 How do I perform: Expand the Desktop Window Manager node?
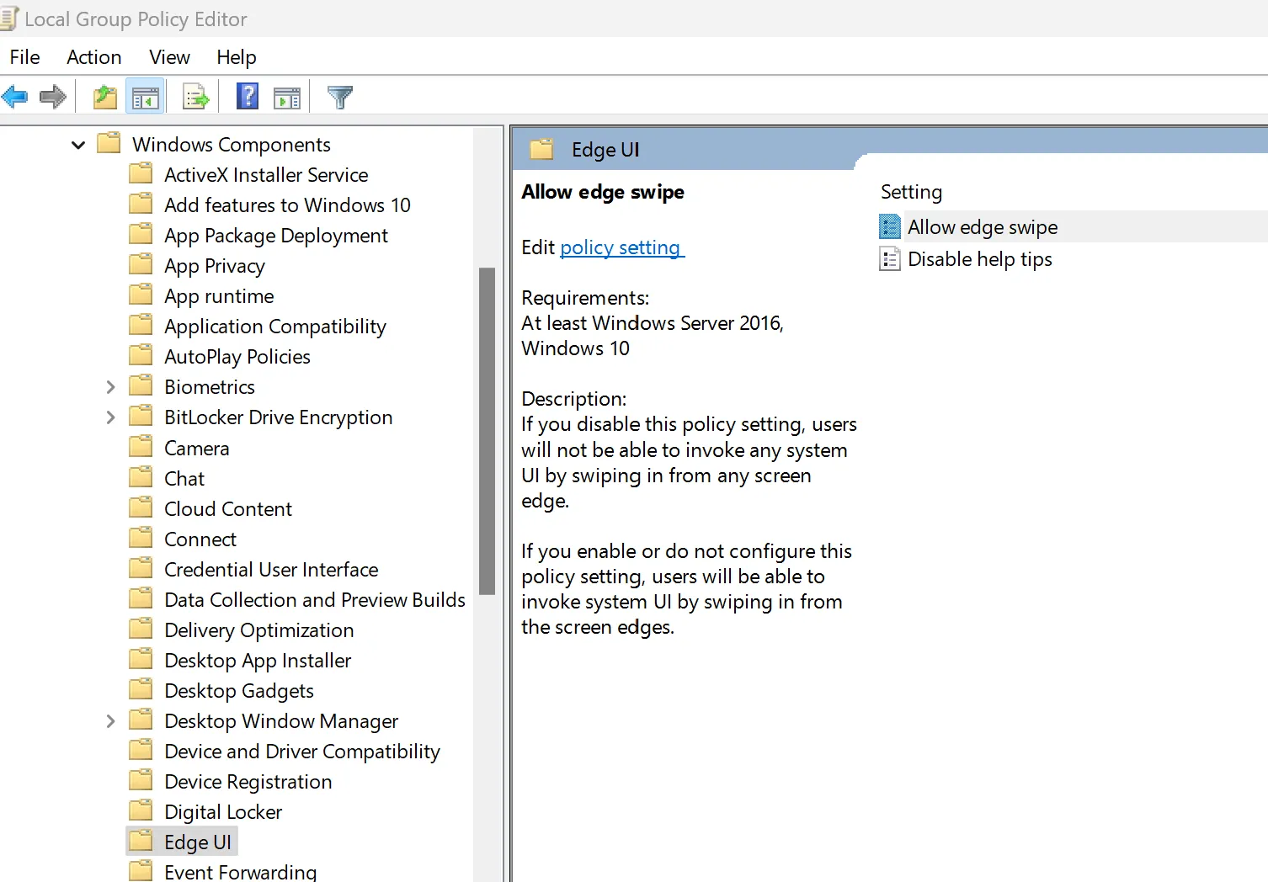click(x=110, y=721)
